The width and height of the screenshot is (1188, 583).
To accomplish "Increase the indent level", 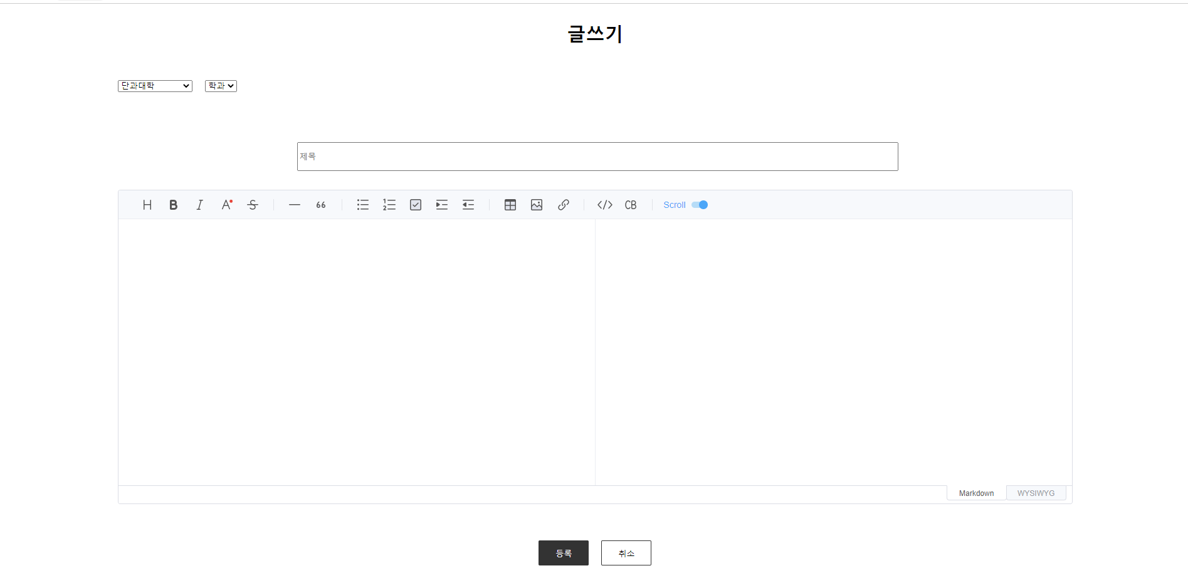I will [442, 205].
